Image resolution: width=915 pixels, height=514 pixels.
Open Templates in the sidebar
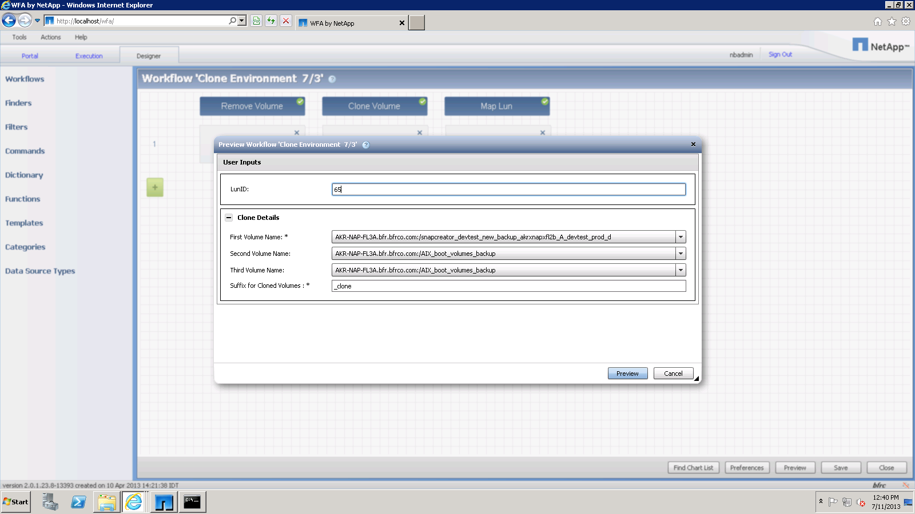click(x=24, y=223)
